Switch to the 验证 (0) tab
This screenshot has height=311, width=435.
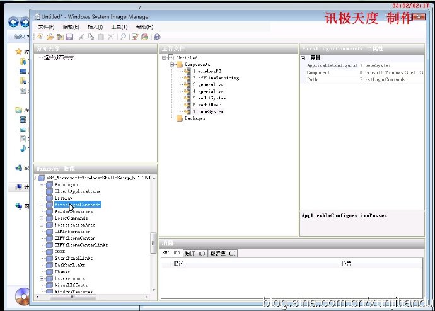pos(195,254)
